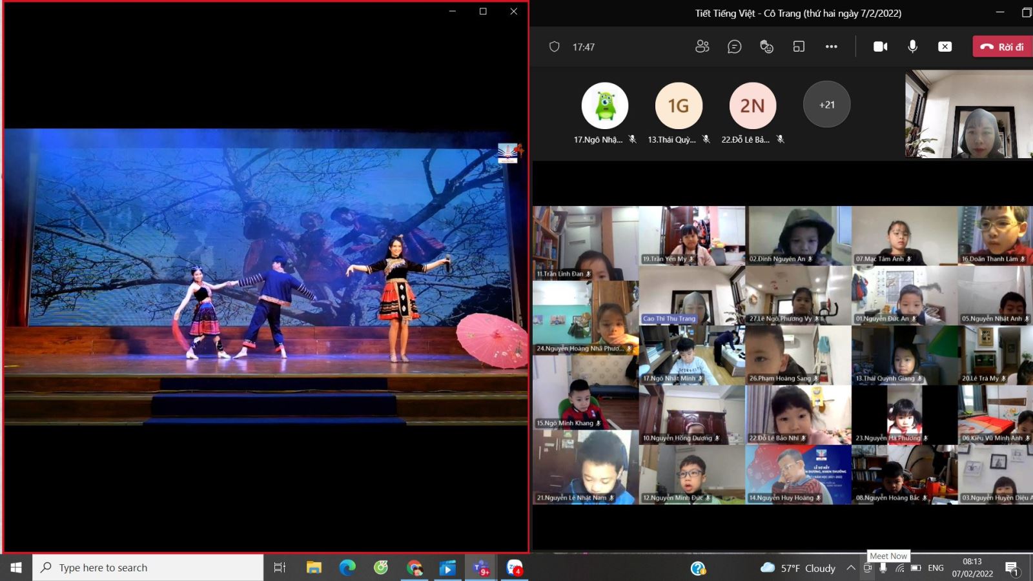Expand the +21 more participants bubble
The height and width of the screenshot is (581, 1033).
pos(826,105)
